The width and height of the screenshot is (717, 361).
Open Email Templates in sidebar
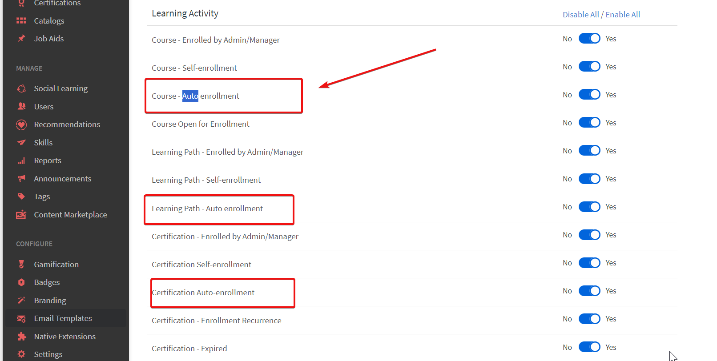point(63,318)
